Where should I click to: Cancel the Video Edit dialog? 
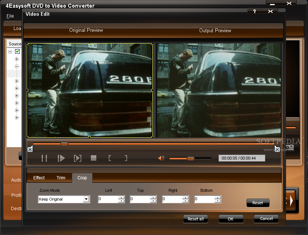click(x=266, y=219)
